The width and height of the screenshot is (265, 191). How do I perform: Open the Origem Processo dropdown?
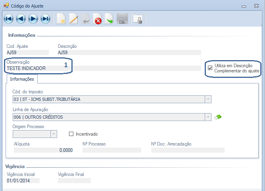click(x=54, y=134)
